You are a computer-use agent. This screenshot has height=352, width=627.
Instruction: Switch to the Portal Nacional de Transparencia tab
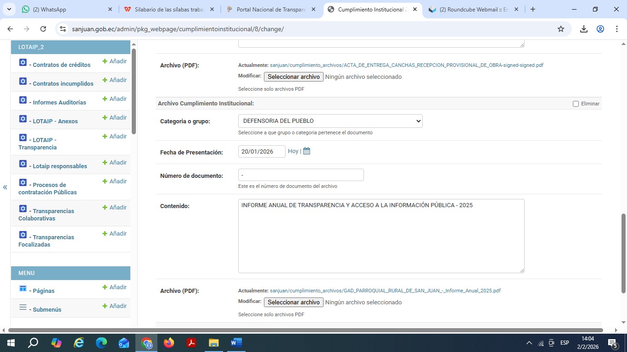pyautogui.click(x=270, y=10)
